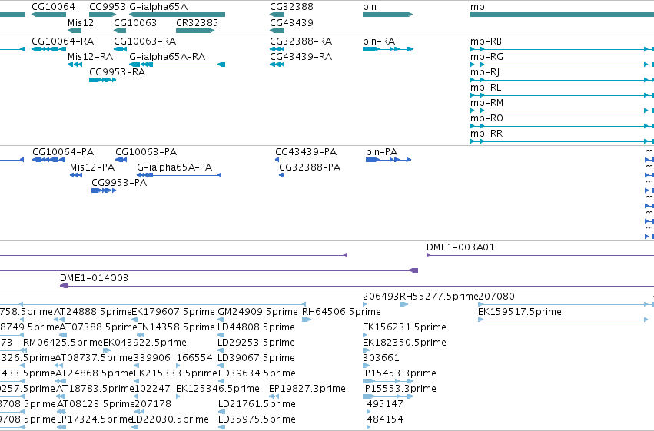Open the IP15453.3prime EST label
Image resolution: width=654 pixels, height=431 pixels.
[400, 373]
